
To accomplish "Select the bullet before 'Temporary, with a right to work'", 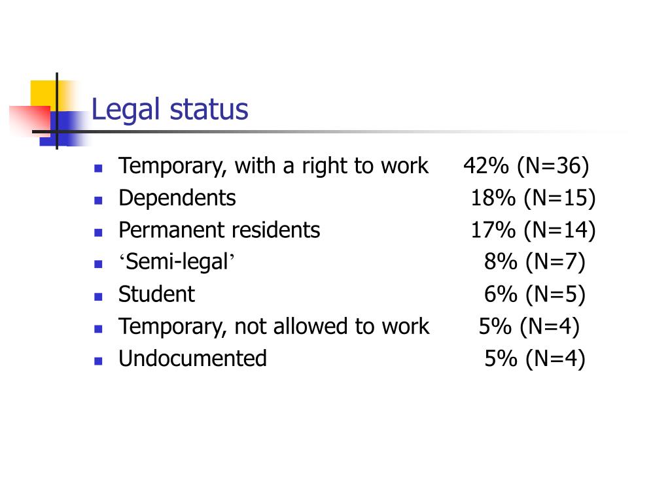I will 98,168.
